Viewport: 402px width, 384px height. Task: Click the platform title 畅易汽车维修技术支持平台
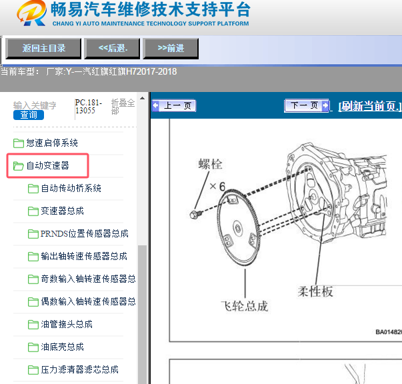[150, 9]
